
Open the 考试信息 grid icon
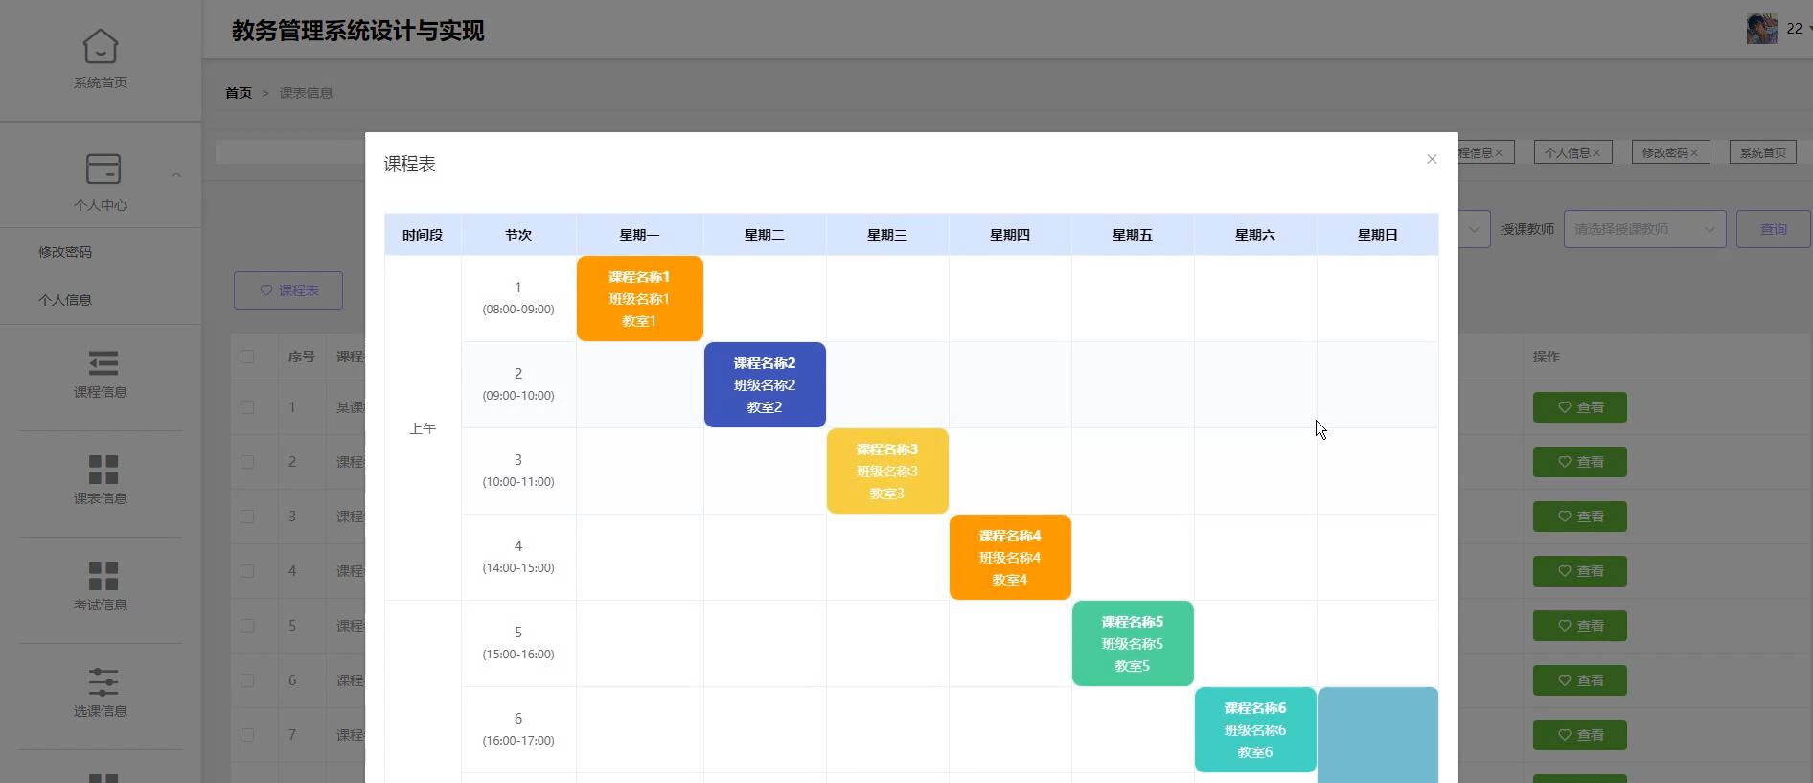pyautogui.click(x=103, y=576)
